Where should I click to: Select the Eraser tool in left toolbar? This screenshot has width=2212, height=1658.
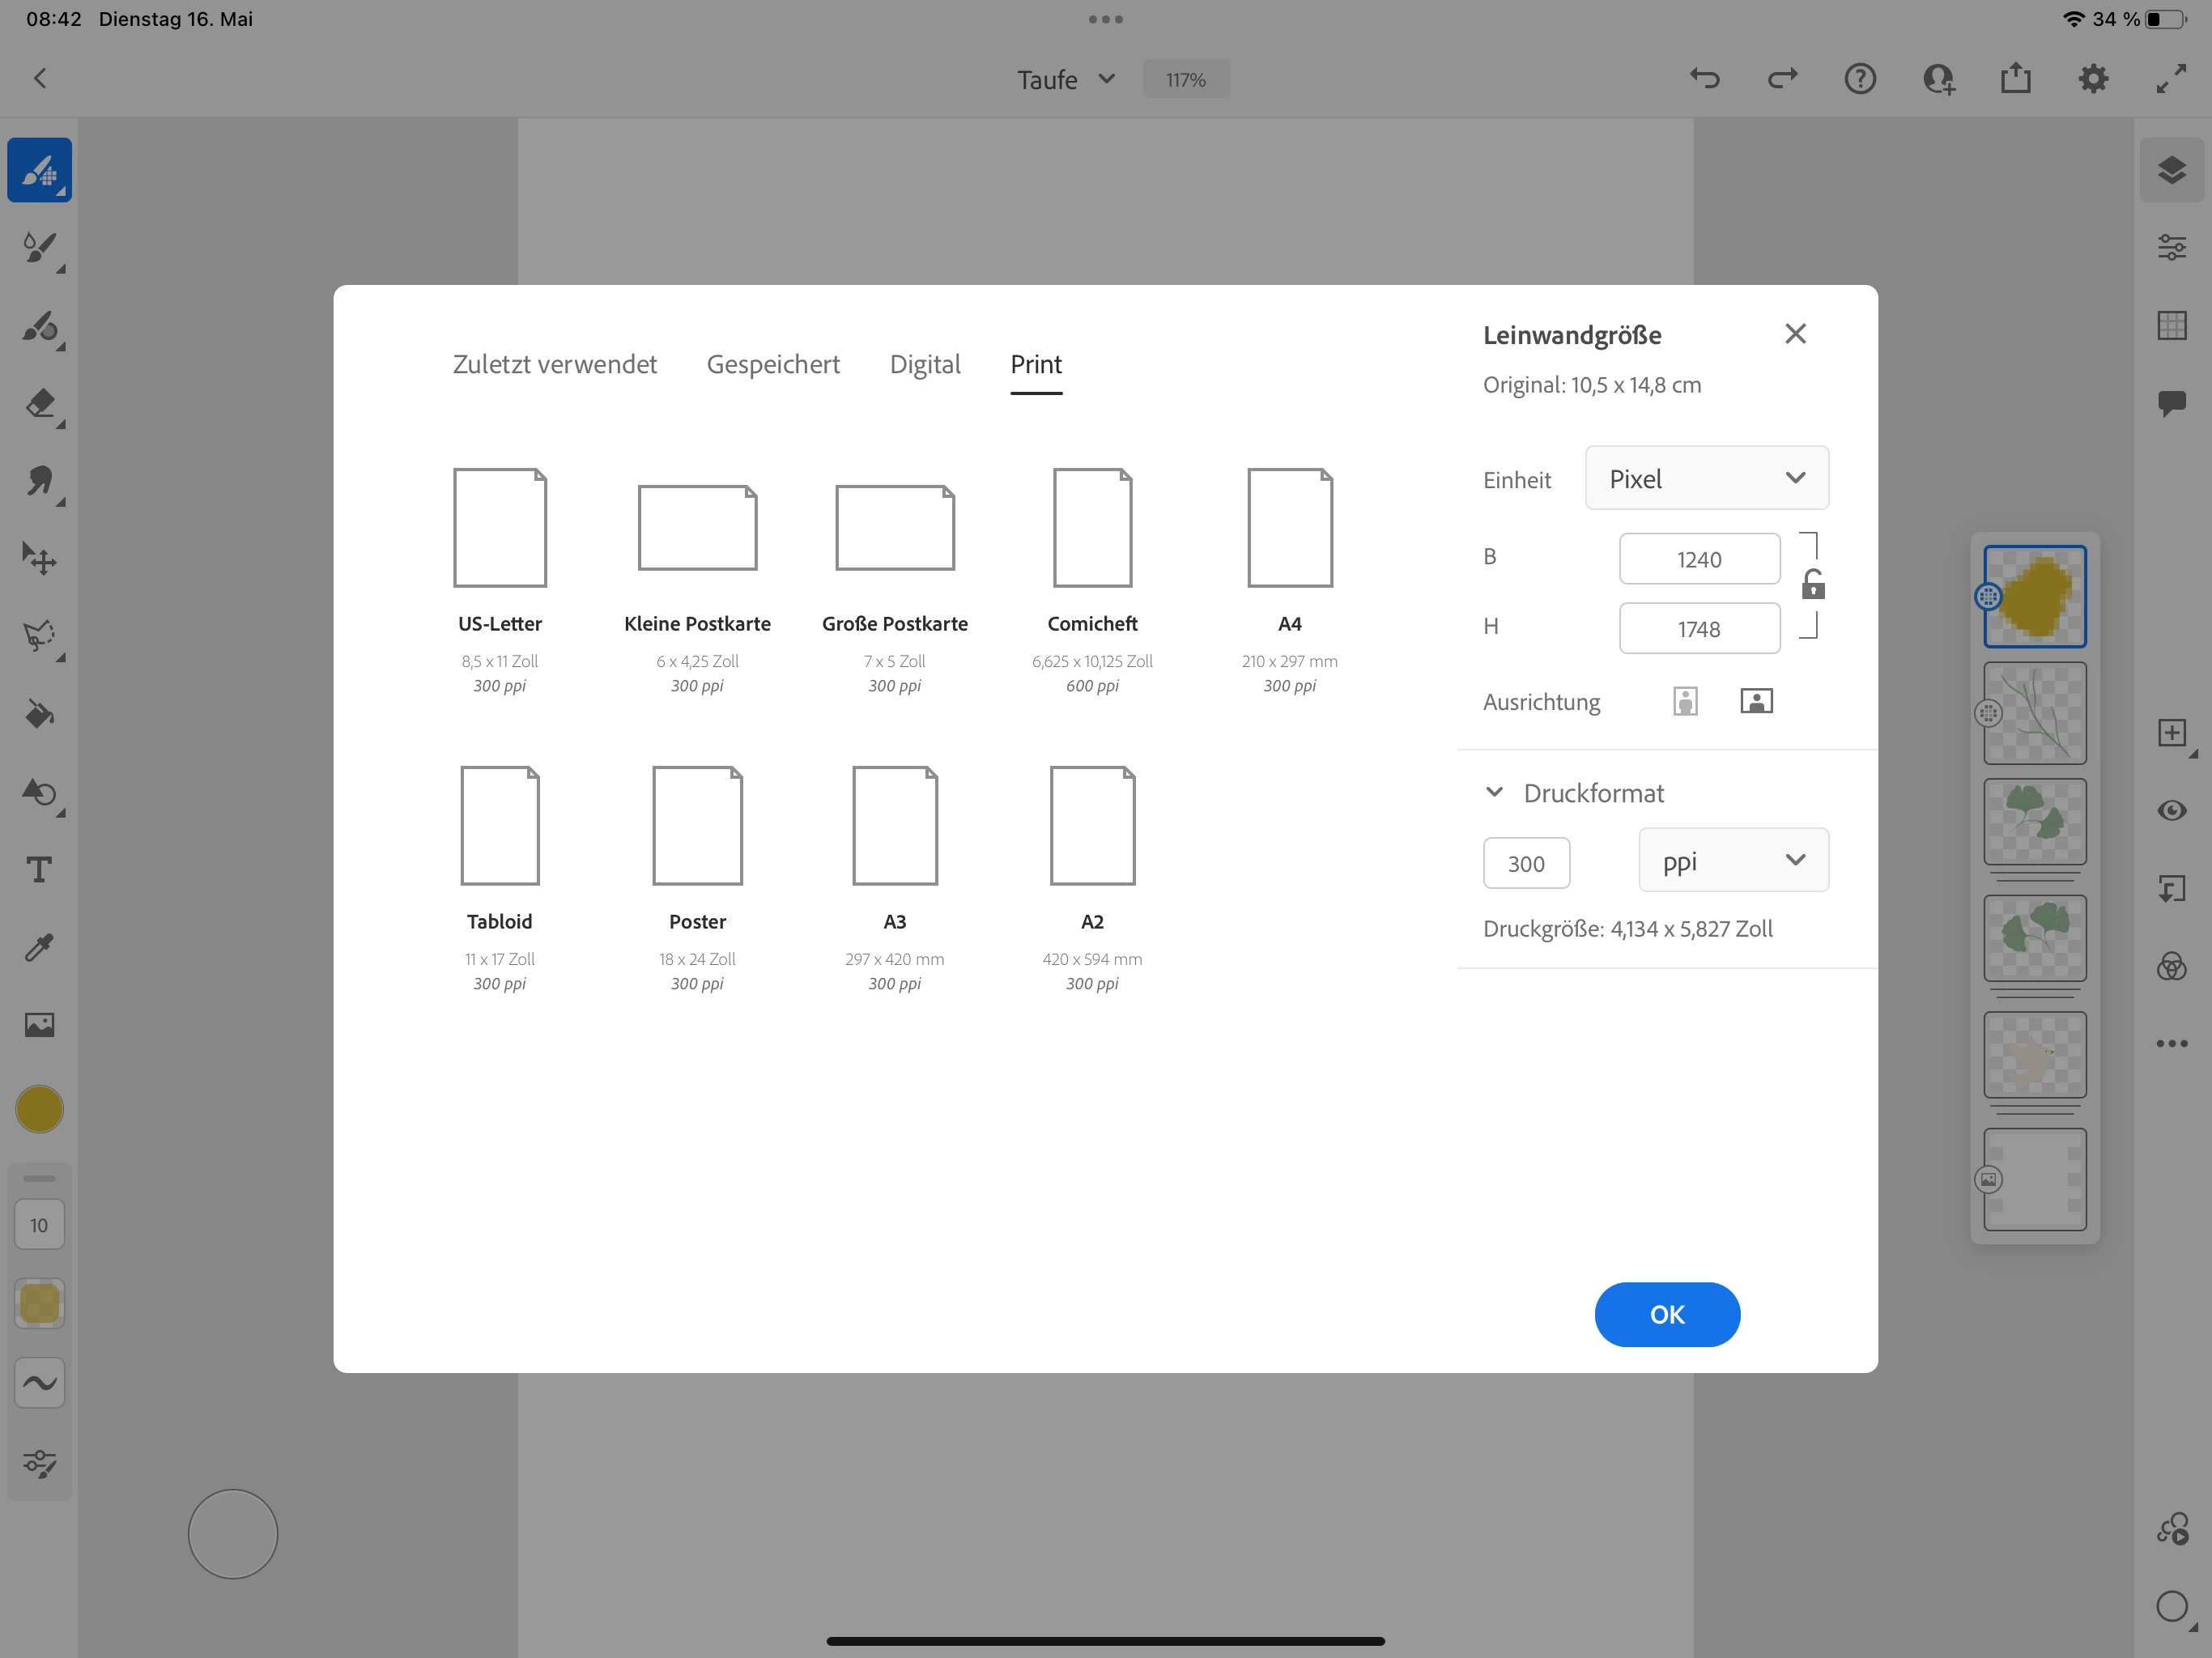coord(40,404)
